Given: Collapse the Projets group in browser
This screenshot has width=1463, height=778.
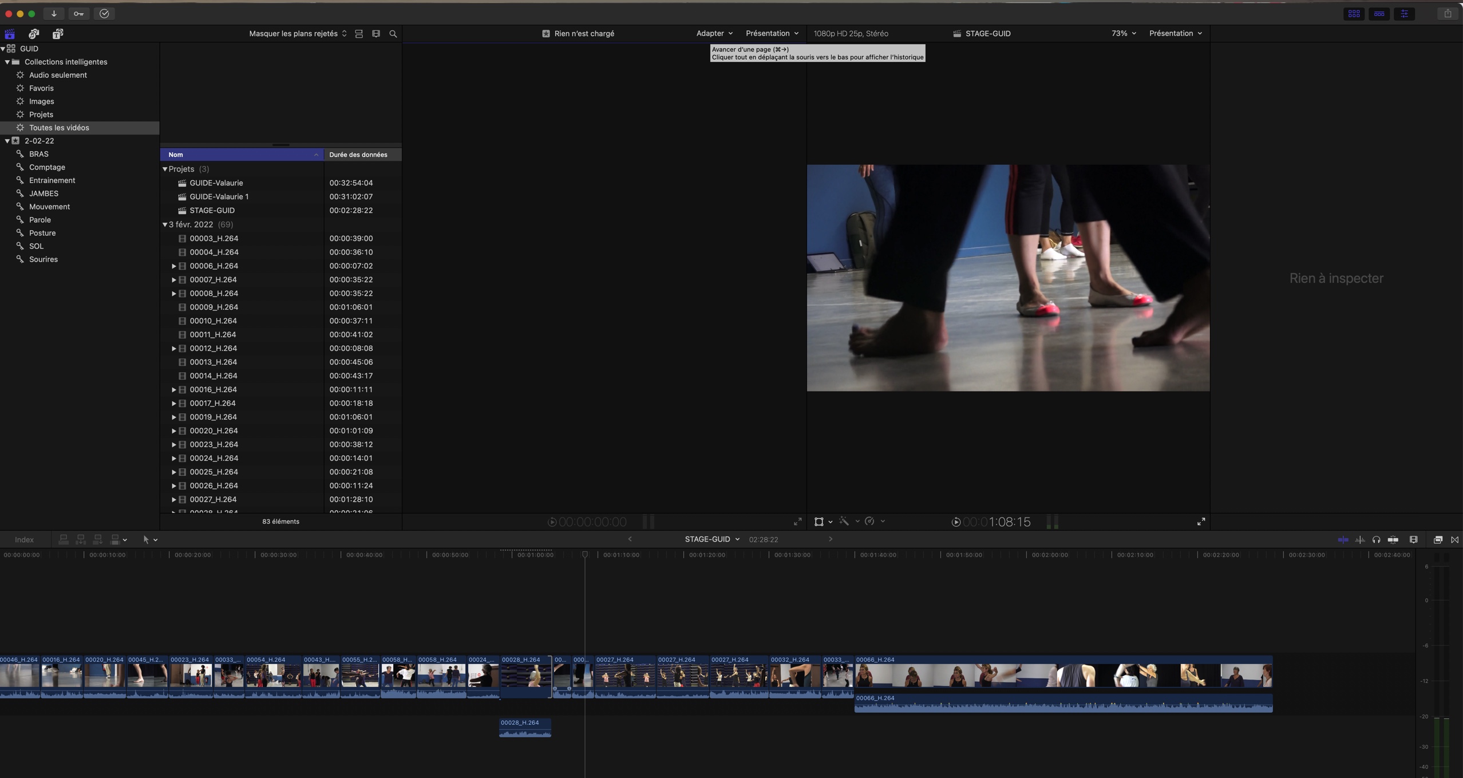Looking at the screenshot, I should (165, 169).
